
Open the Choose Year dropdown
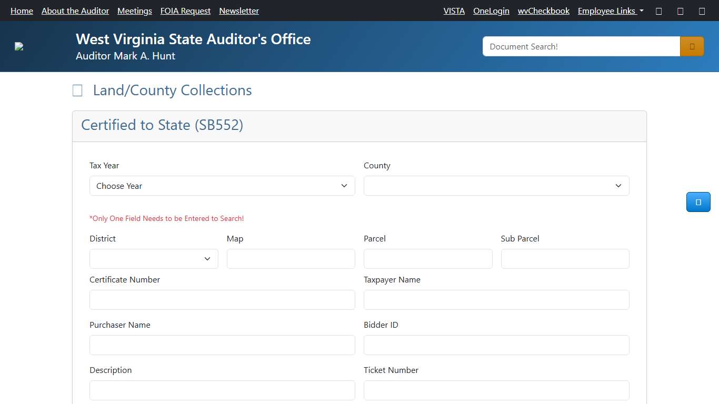click(x=222, y=186)
